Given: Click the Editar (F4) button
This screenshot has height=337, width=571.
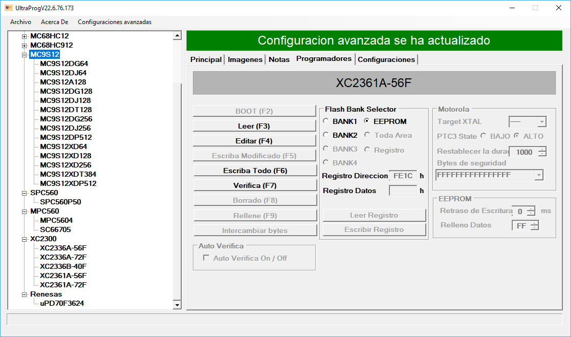Looking at the screenshot, I should [x=255, y=141].
